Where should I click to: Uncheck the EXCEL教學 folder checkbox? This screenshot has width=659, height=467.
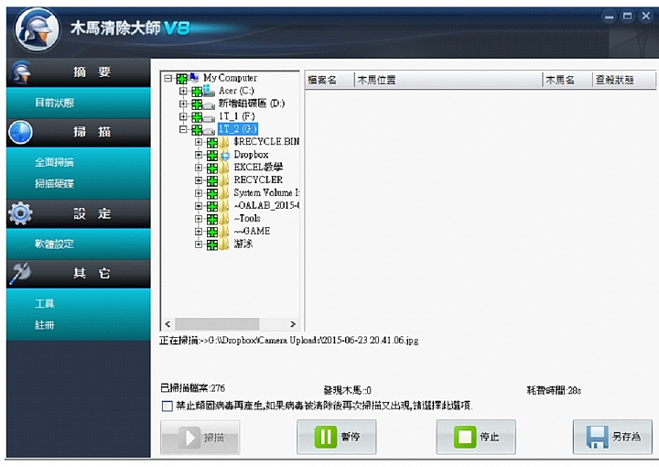(212, 168)
